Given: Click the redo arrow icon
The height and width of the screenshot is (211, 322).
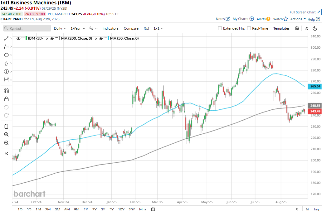Looking at the screenshot, I should pyautogui.click(x=6, y=115).
